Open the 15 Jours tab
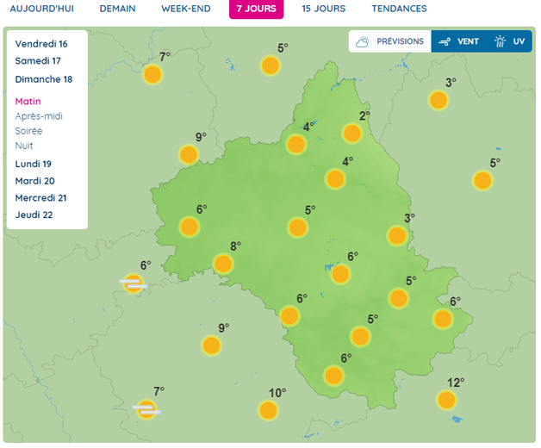 (324, 9)
